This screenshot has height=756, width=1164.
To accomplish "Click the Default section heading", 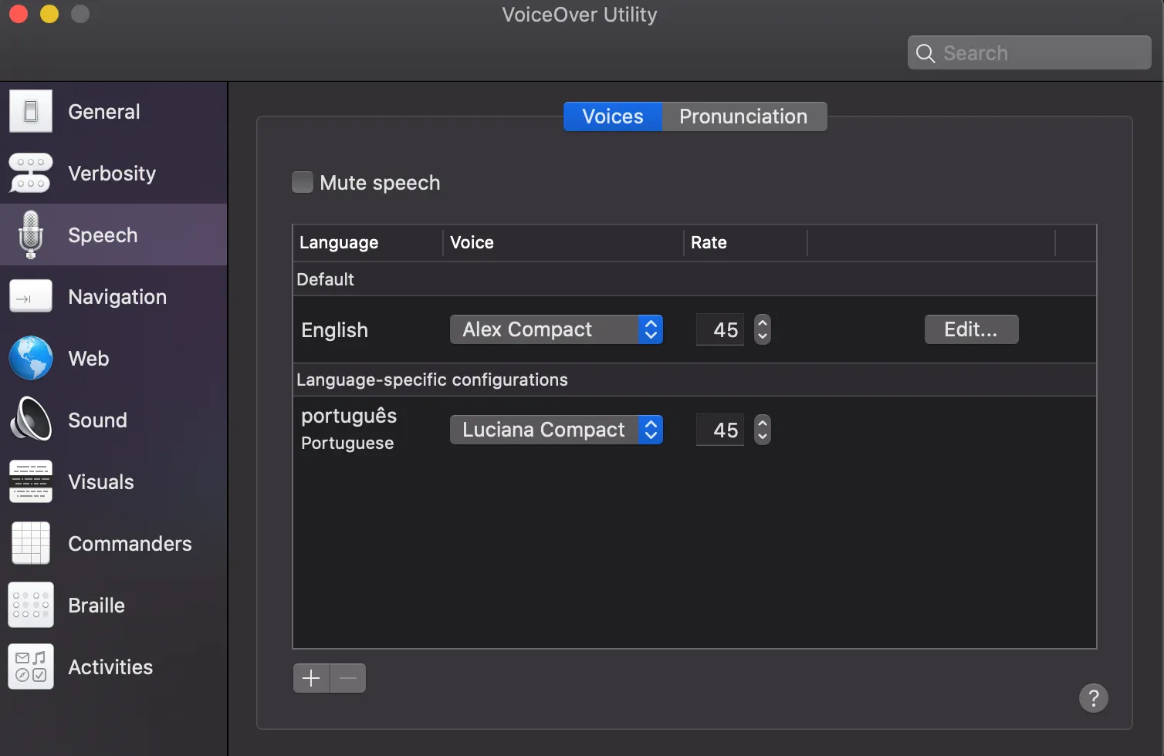I will pyautogui.click(x=325, y=279).
